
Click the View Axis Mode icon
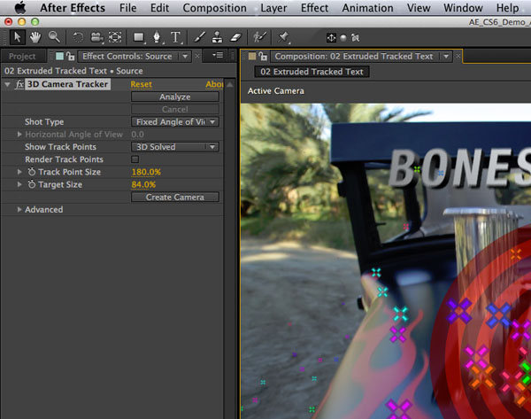[x=355, y=37]
